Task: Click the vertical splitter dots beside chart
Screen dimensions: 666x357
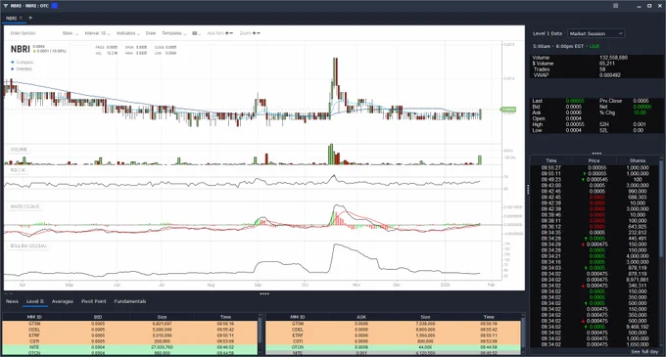Action: (528, 190)
